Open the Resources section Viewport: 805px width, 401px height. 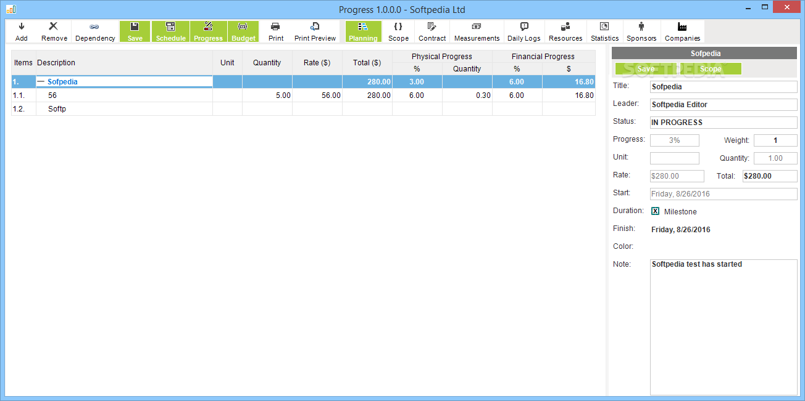(565, 31)
